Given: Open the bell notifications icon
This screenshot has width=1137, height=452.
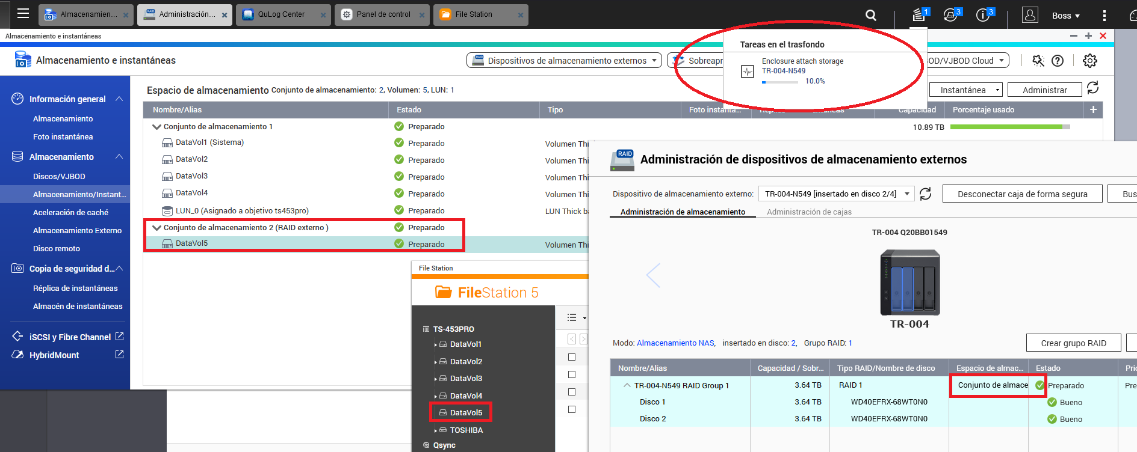Looking at the screenshot, I should pos(950,15).
